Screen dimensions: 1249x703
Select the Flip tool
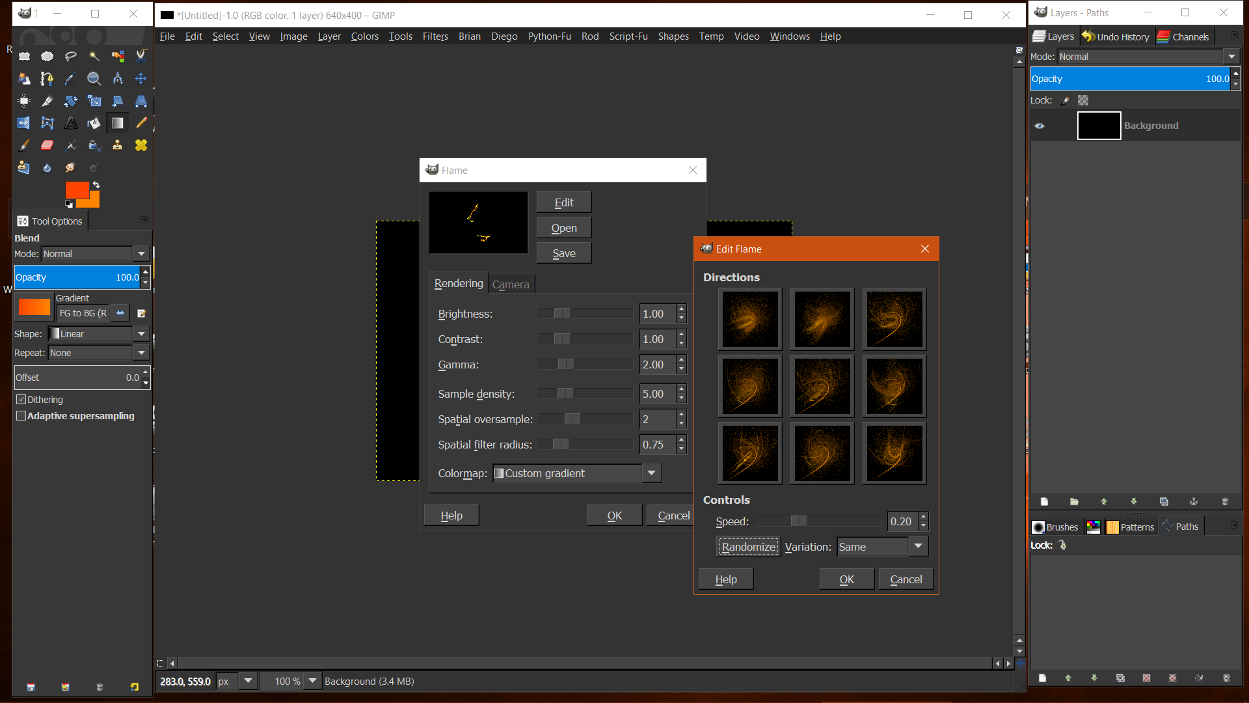[24, 123]
